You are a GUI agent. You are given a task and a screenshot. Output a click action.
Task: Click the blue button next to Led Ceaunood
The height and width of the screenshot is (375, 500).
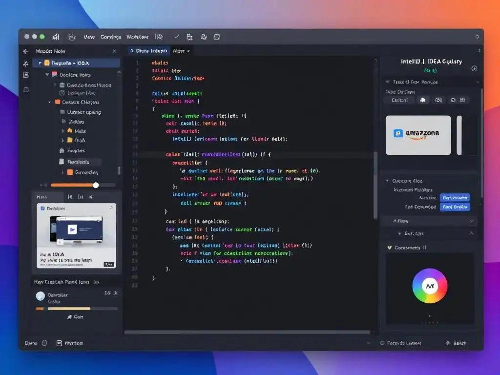click(455, 207)
